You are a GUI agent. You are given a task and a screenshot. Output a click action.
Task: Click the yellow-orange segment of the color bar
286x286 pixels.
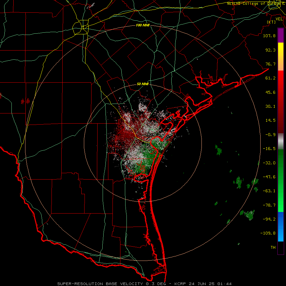tap(281, 57)
